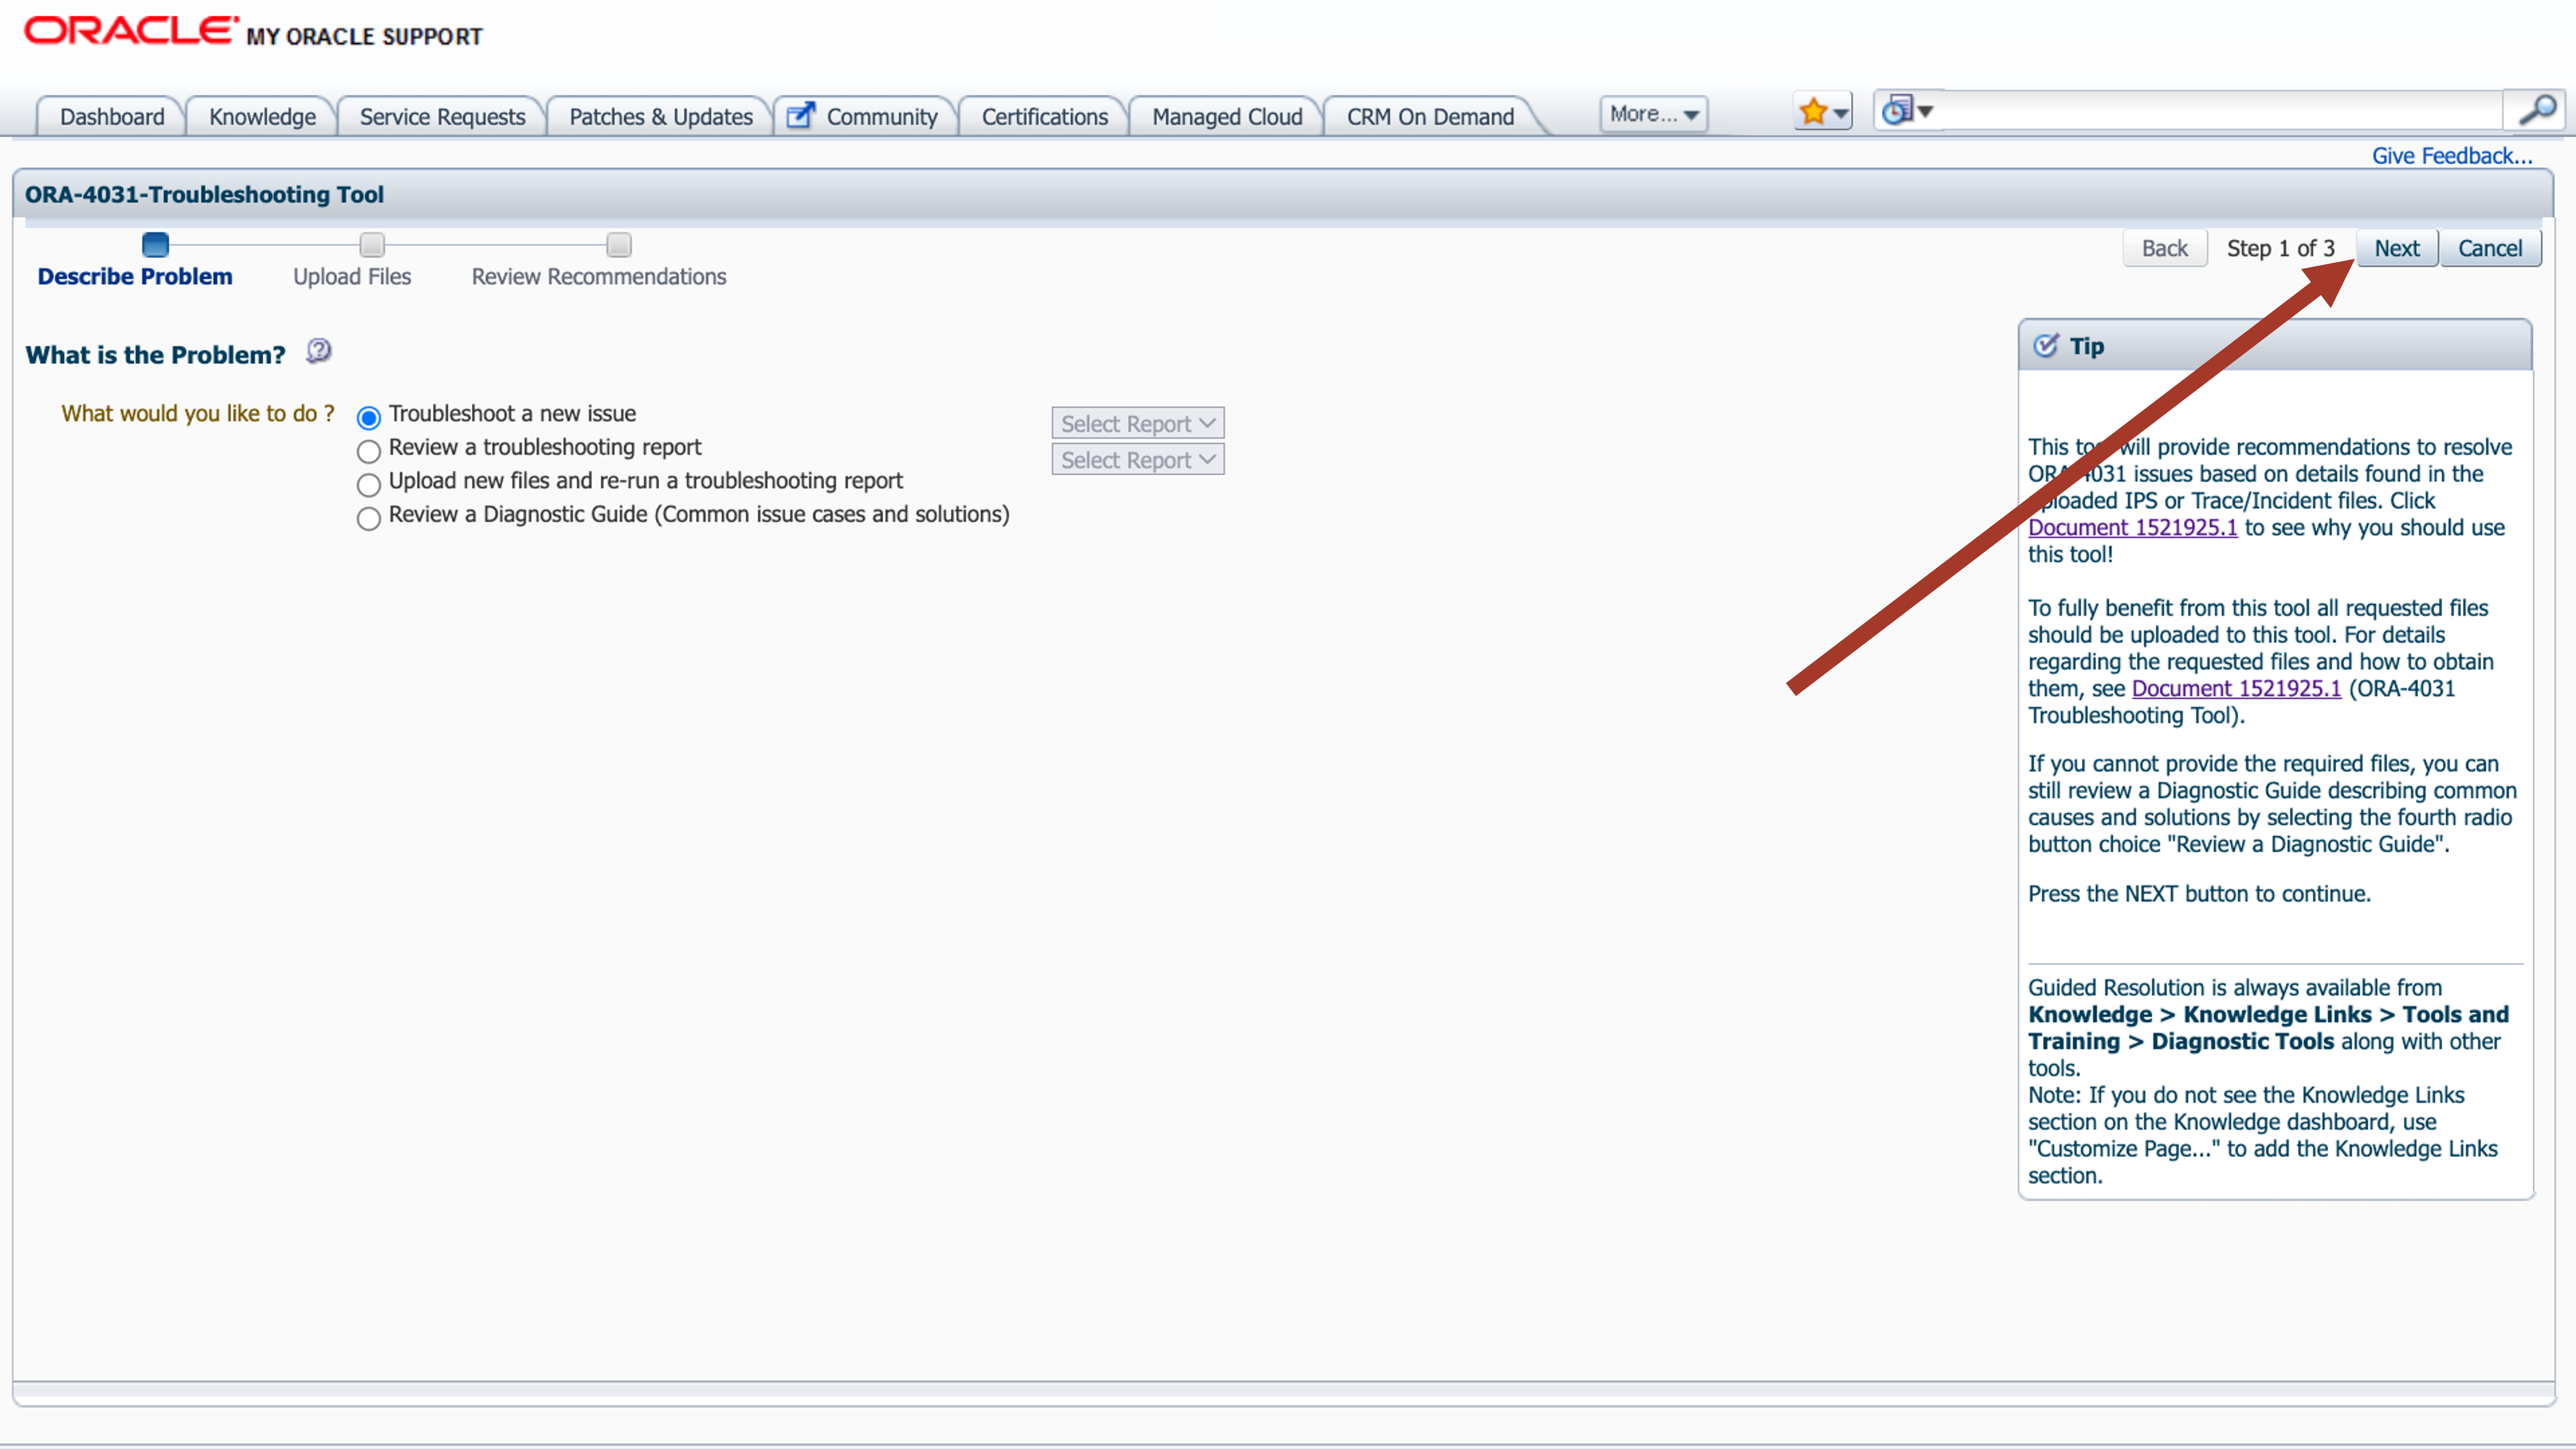Screen dimensions: 2576x1449
Task: Click the Review Recommendations step marker
Action: 619,245
